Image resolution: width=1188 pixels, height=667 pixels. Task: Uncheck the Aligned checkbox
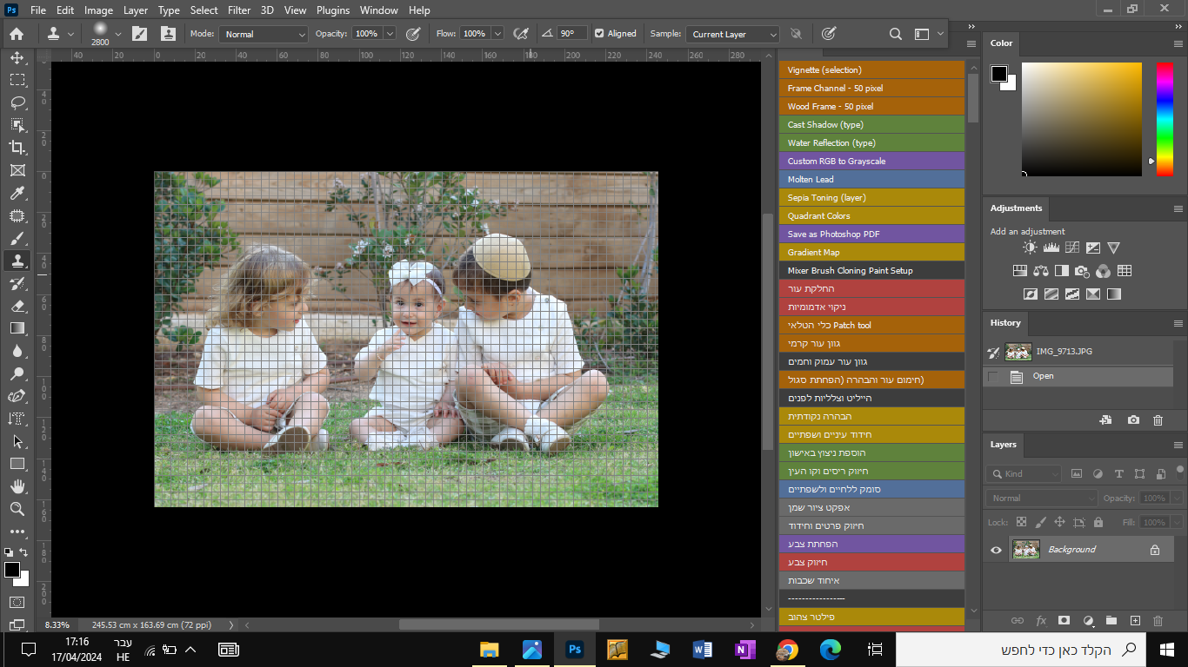tap(599, 34)
